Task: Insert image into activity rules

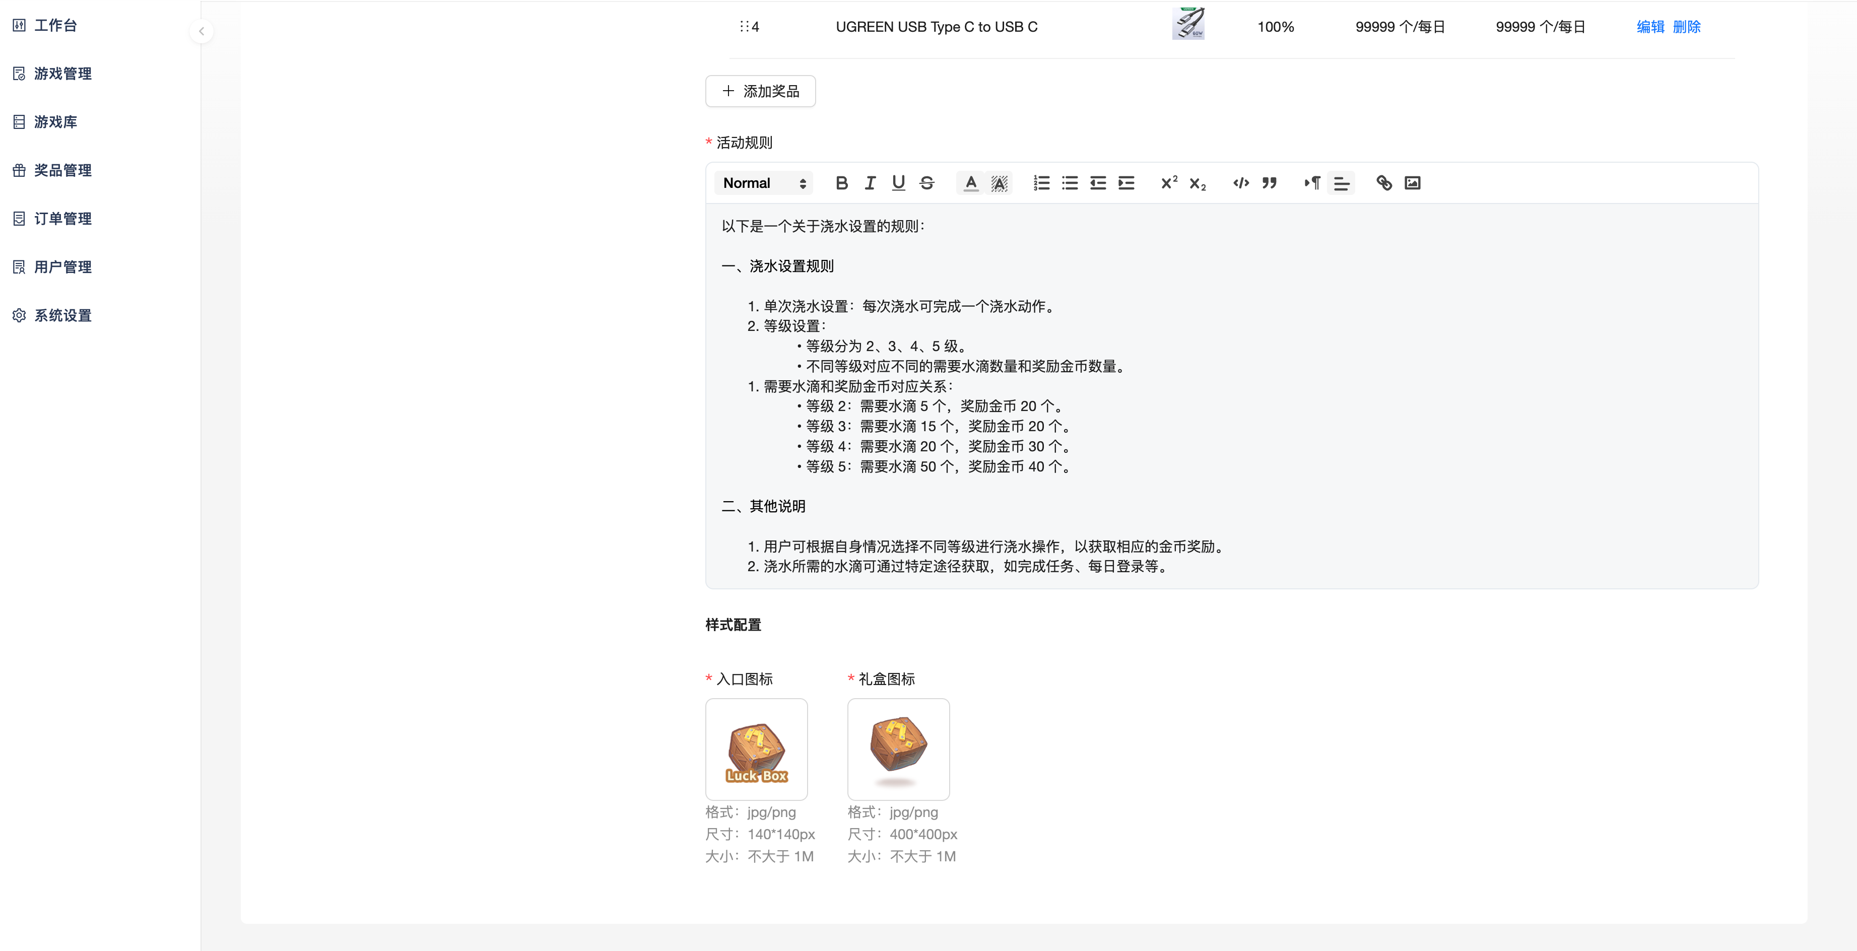Action: 1412,183
